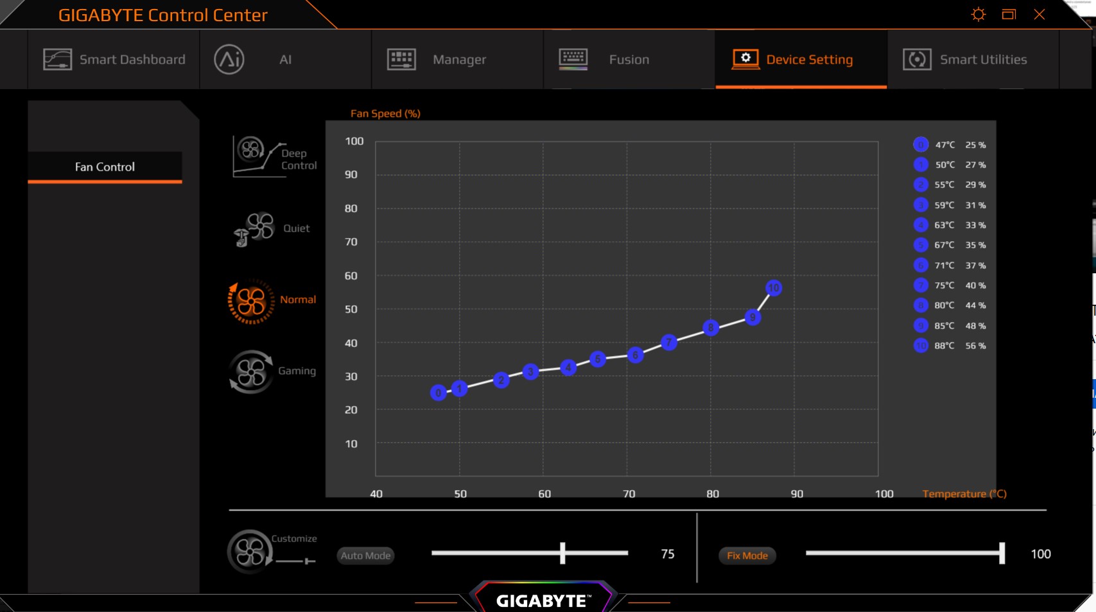Click legend marker 3 beside 59°C
Screen dimensions: 1096x612
click(921, 205)
